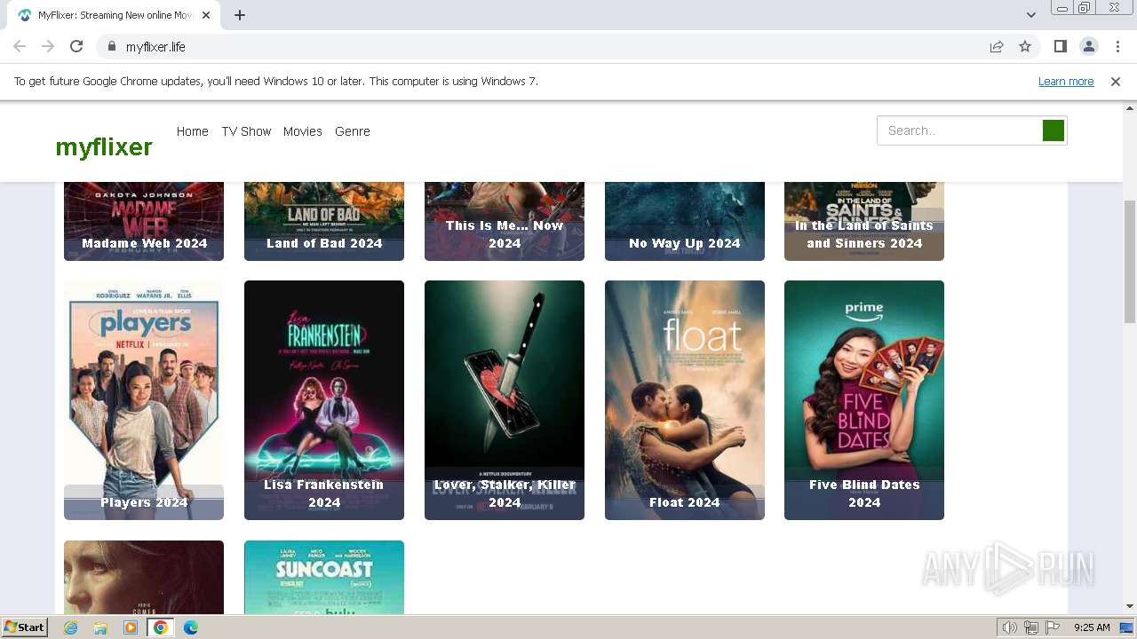The image size is (1137, 639).
Task: Click the taskbar clock showing 9:25 AM
Action: click(x=1092, y=627)
